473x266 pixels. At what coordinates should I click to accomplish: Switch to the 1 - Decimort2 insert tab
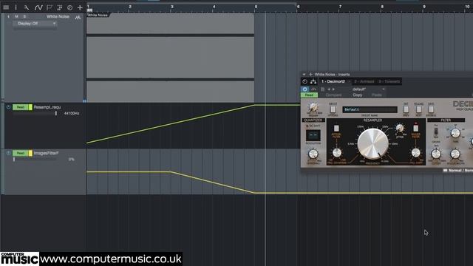[333, 81]
